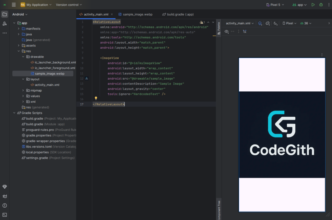Open the App Quality Insights gem icon
Viewport: 332px width, 220px height.
point(5,187)
